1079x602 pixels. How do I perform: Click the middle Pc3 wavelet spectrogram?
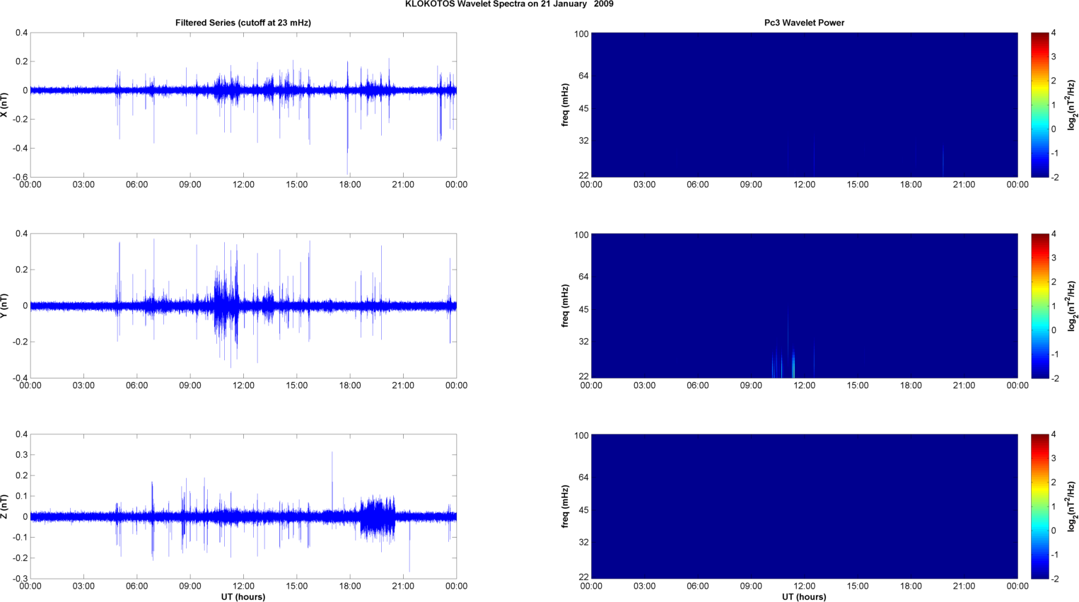click(x=804, y=306)
